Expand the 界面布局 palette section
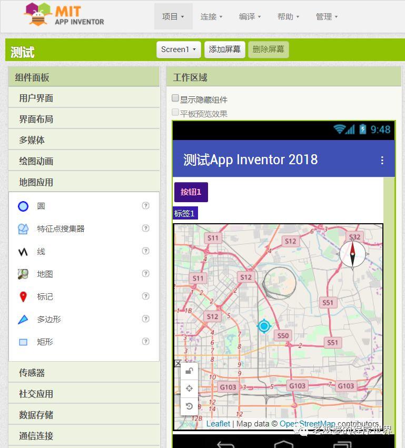405x448 pixels. click(x=84, y=119)
